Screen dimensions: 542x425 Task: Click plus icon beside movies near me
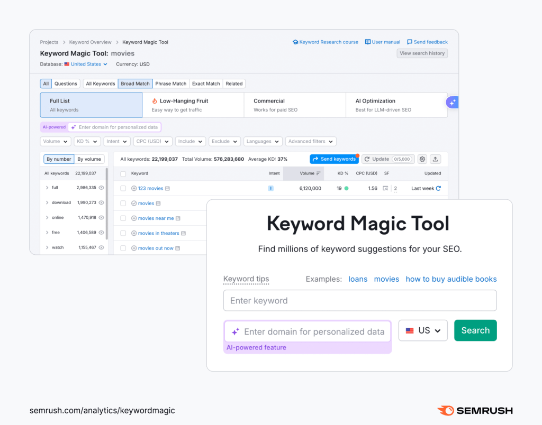134,218
